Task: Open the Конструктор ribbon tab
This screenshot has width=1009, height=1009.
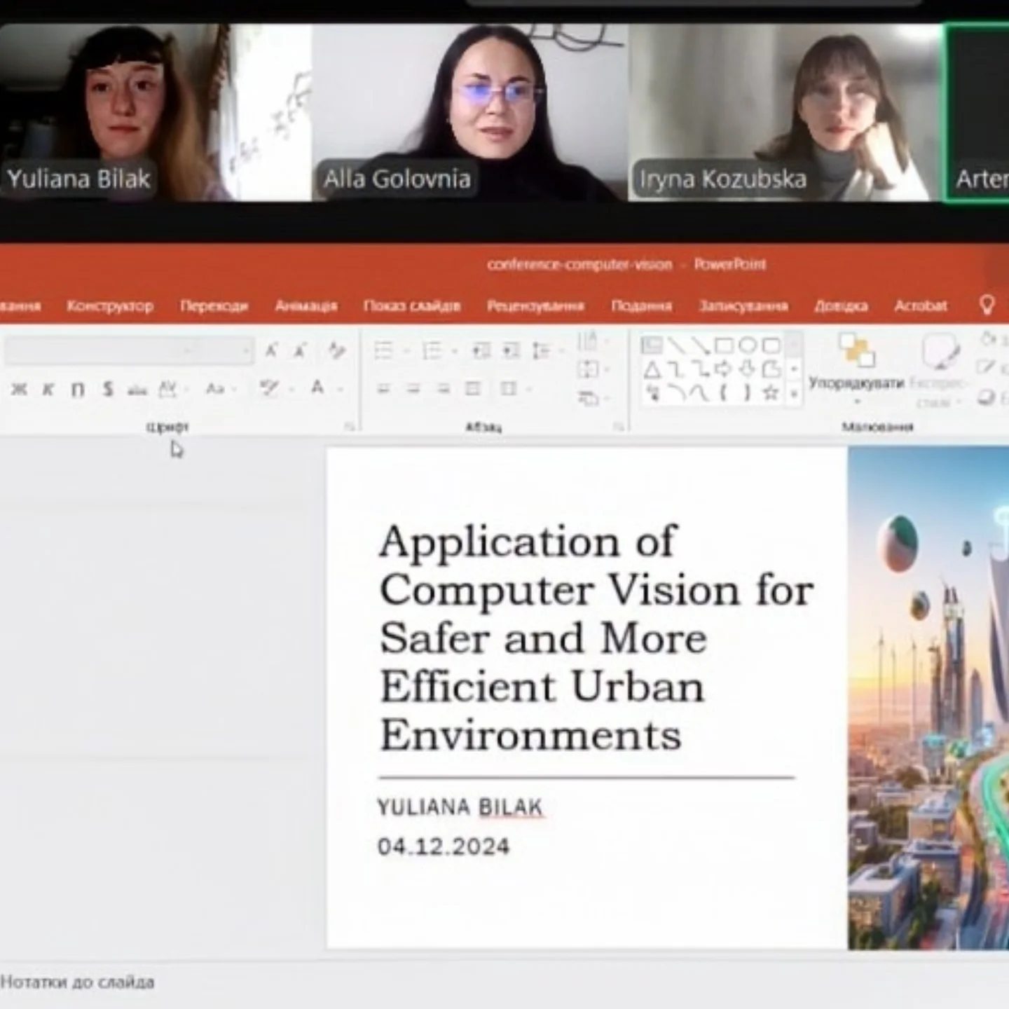Action: 110,306
